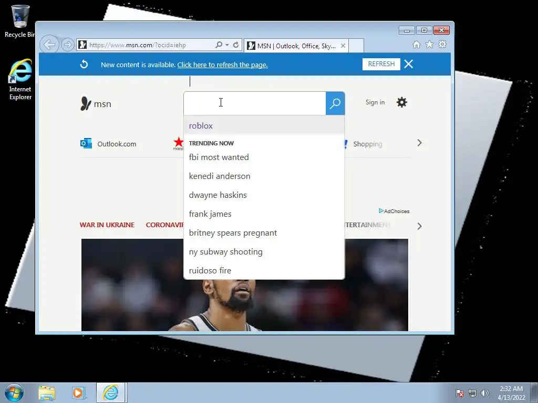Screen dimensions: 538x403
Task: Open MSN settings gear icon
Action: coord(401,102)
